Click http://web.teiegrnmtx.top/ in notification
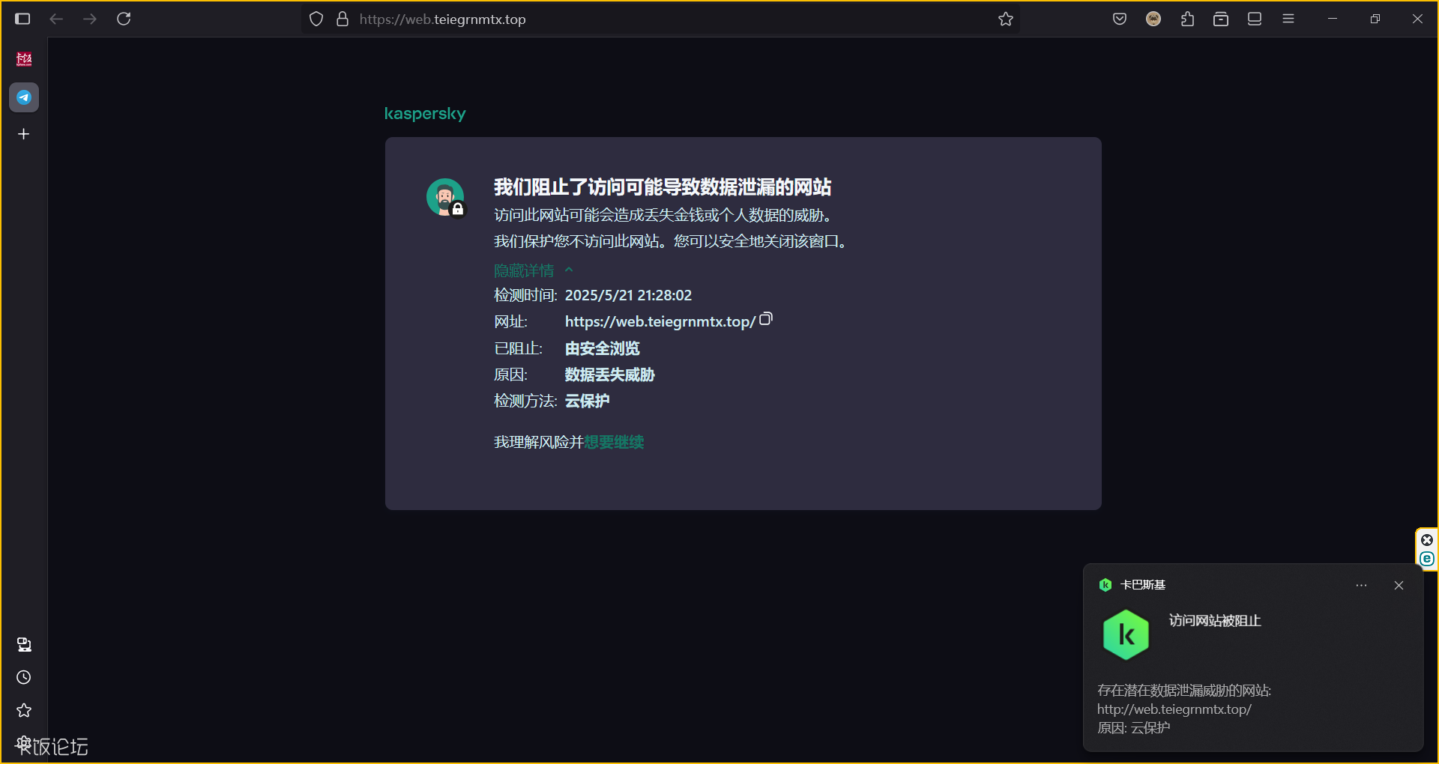This screenshot has width=1439, height=764. pos(1174,709)
